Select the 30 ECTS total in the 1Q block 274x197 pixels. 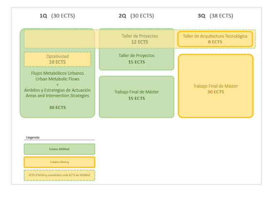57,107
